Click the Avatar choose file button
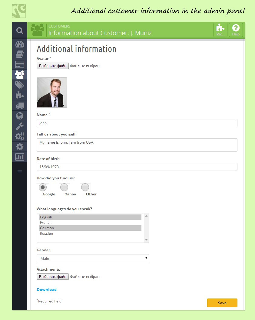 pyautogui.click(x=53, y=66)
